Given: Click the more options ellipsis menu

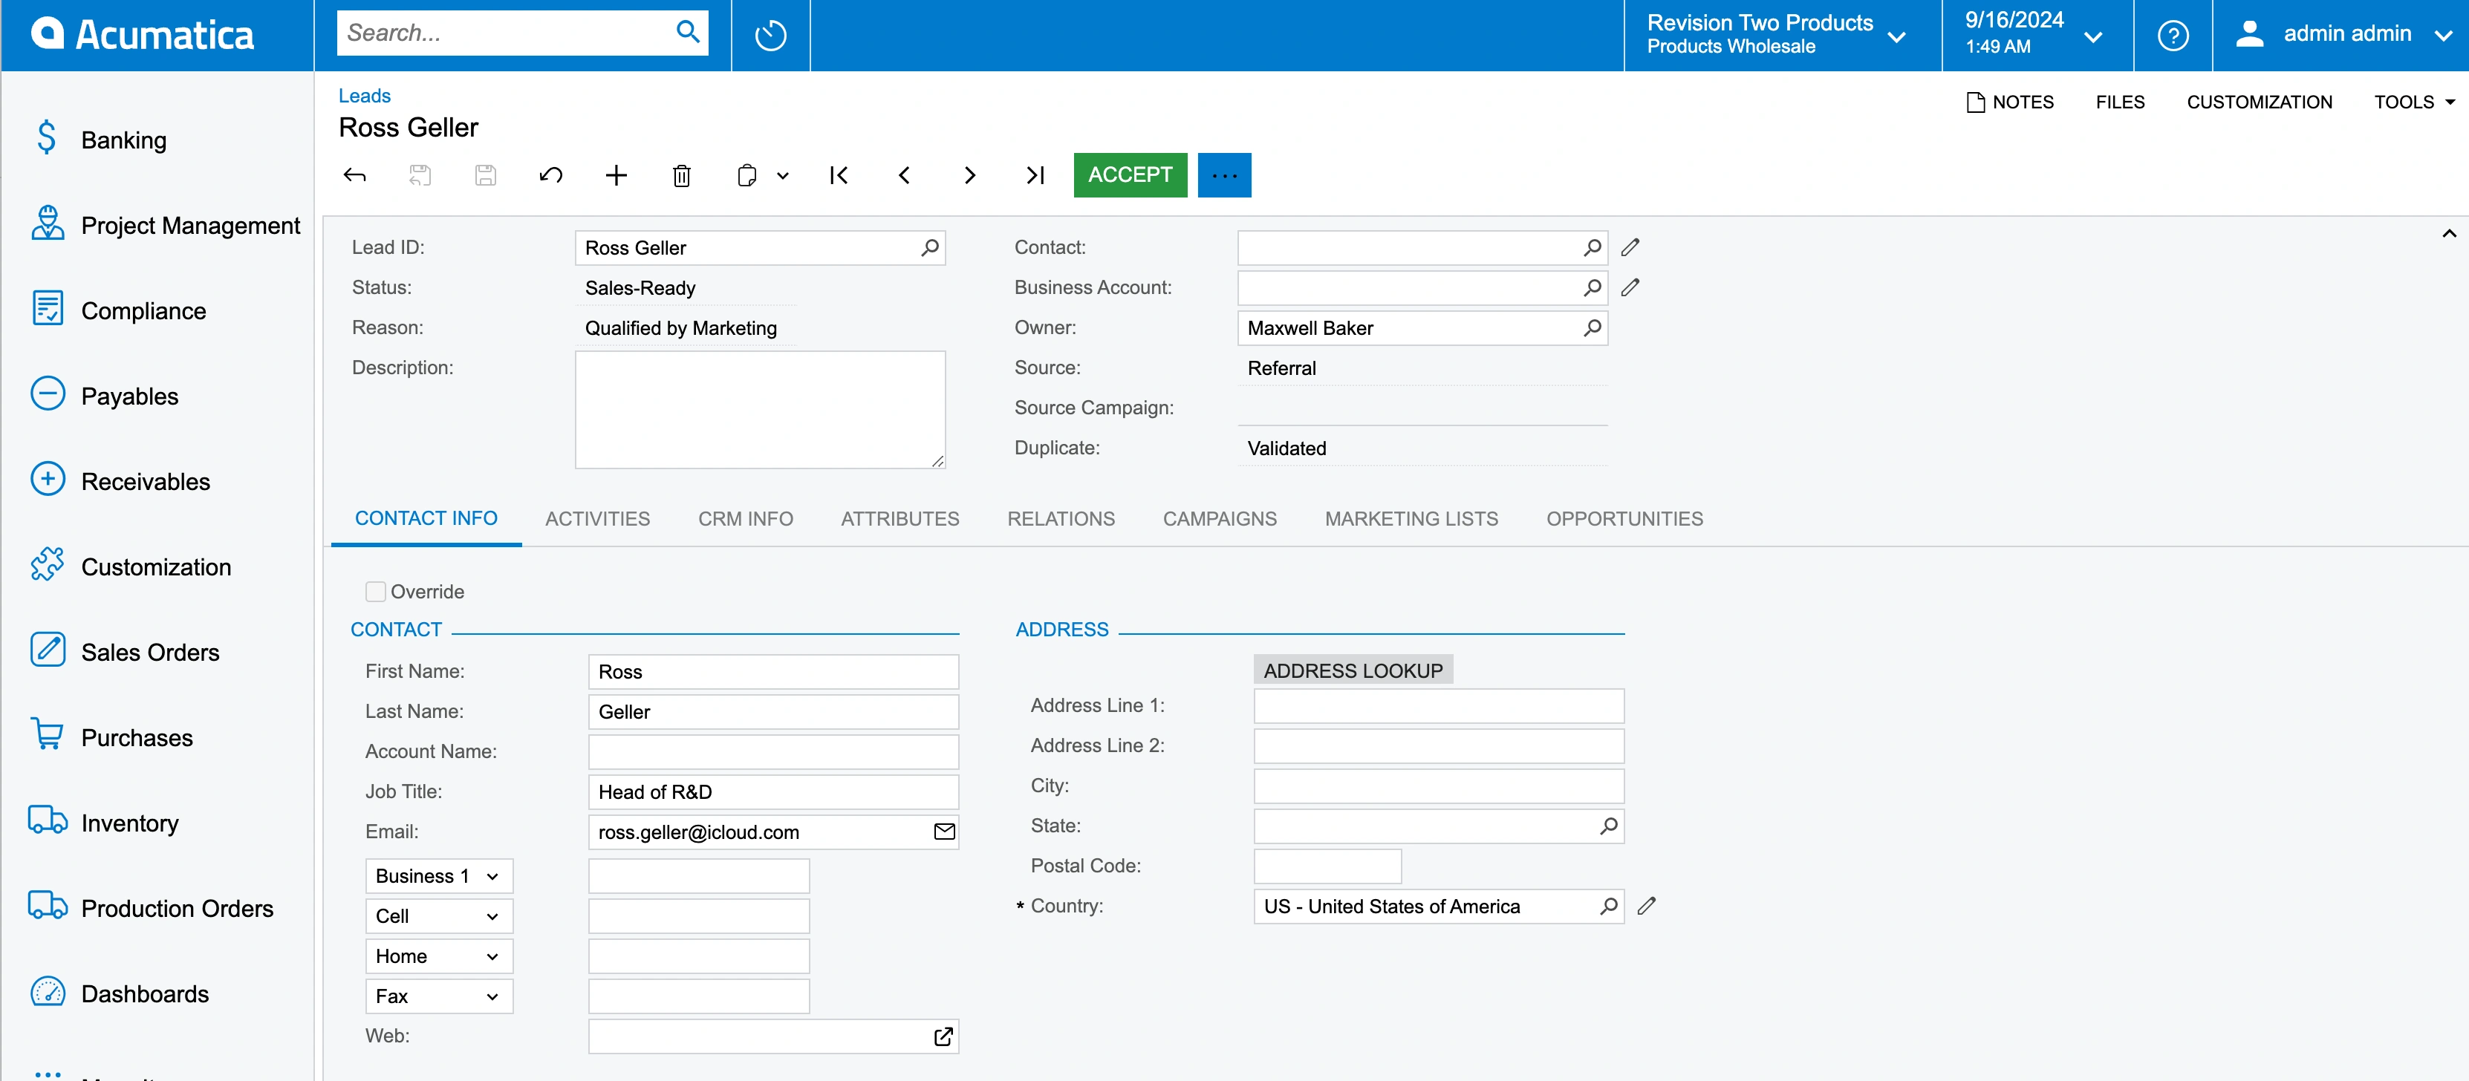Looking at the screenshot, I should [x=1225, y=174].
